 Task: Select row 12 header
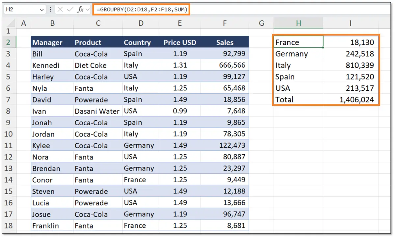coord(9,157)
